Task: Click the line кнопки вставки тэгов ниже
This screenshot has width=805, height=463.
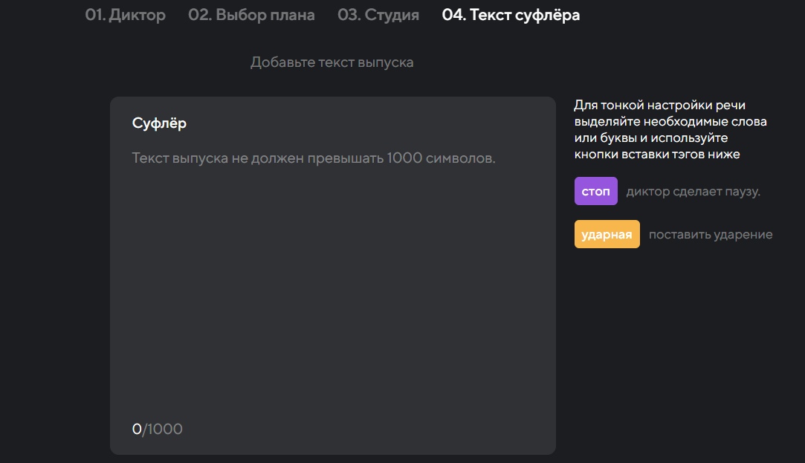Action: click(656, 155)
